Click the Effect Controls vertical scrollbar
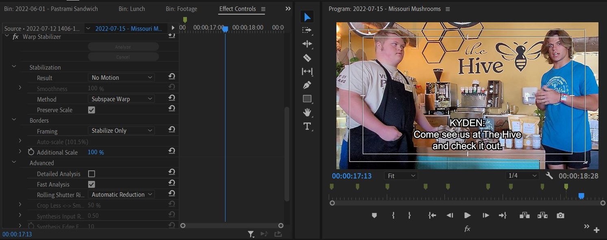 (x=287, y=154)
